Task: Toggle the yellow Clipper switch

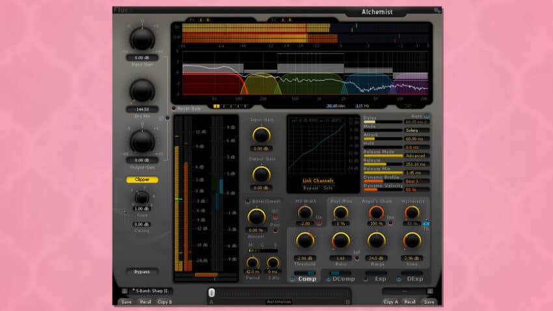Action: 142,180
